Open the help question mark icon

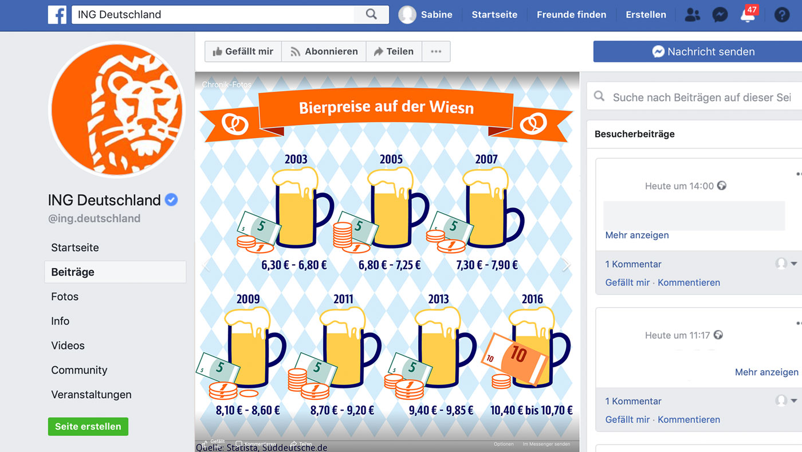pyautogui.click(x=781, y=15)
